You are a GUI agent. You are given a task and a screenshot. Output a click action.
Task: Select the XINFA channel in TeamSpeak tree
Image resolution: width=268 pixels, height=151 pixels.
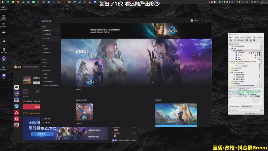pyautogui.click(x=239, y=46)
